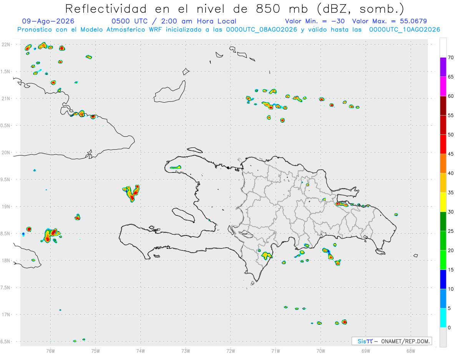
Task: Click the '40' value on the colorbar
Action: [x=451, y=173]
